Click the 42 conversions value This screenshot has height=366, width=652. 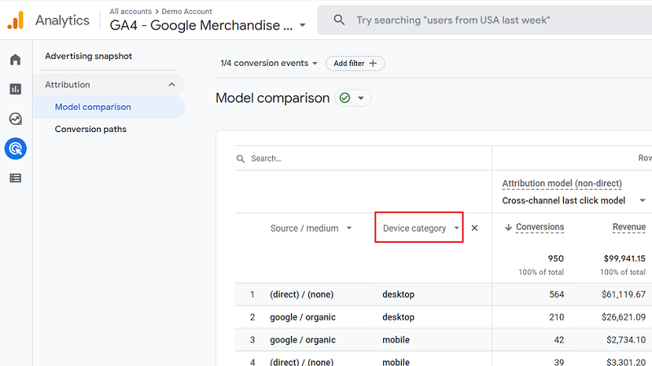pos(559,340)
